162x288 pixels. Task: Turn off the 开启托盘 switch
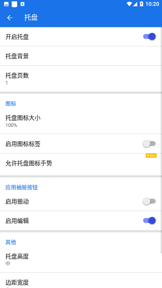pyautogui.click(x=149, y=36)
